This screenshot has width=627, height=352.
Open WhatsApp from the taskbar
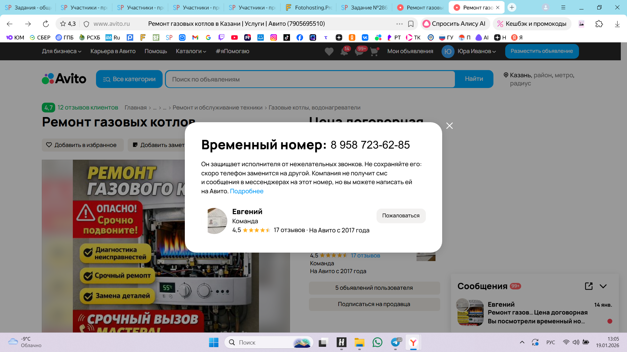[x=377, y=342]
